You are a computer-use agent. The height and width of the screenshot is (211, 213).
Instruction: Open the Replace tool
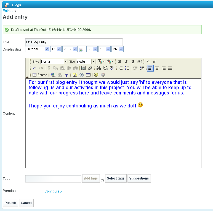(105, 68)
